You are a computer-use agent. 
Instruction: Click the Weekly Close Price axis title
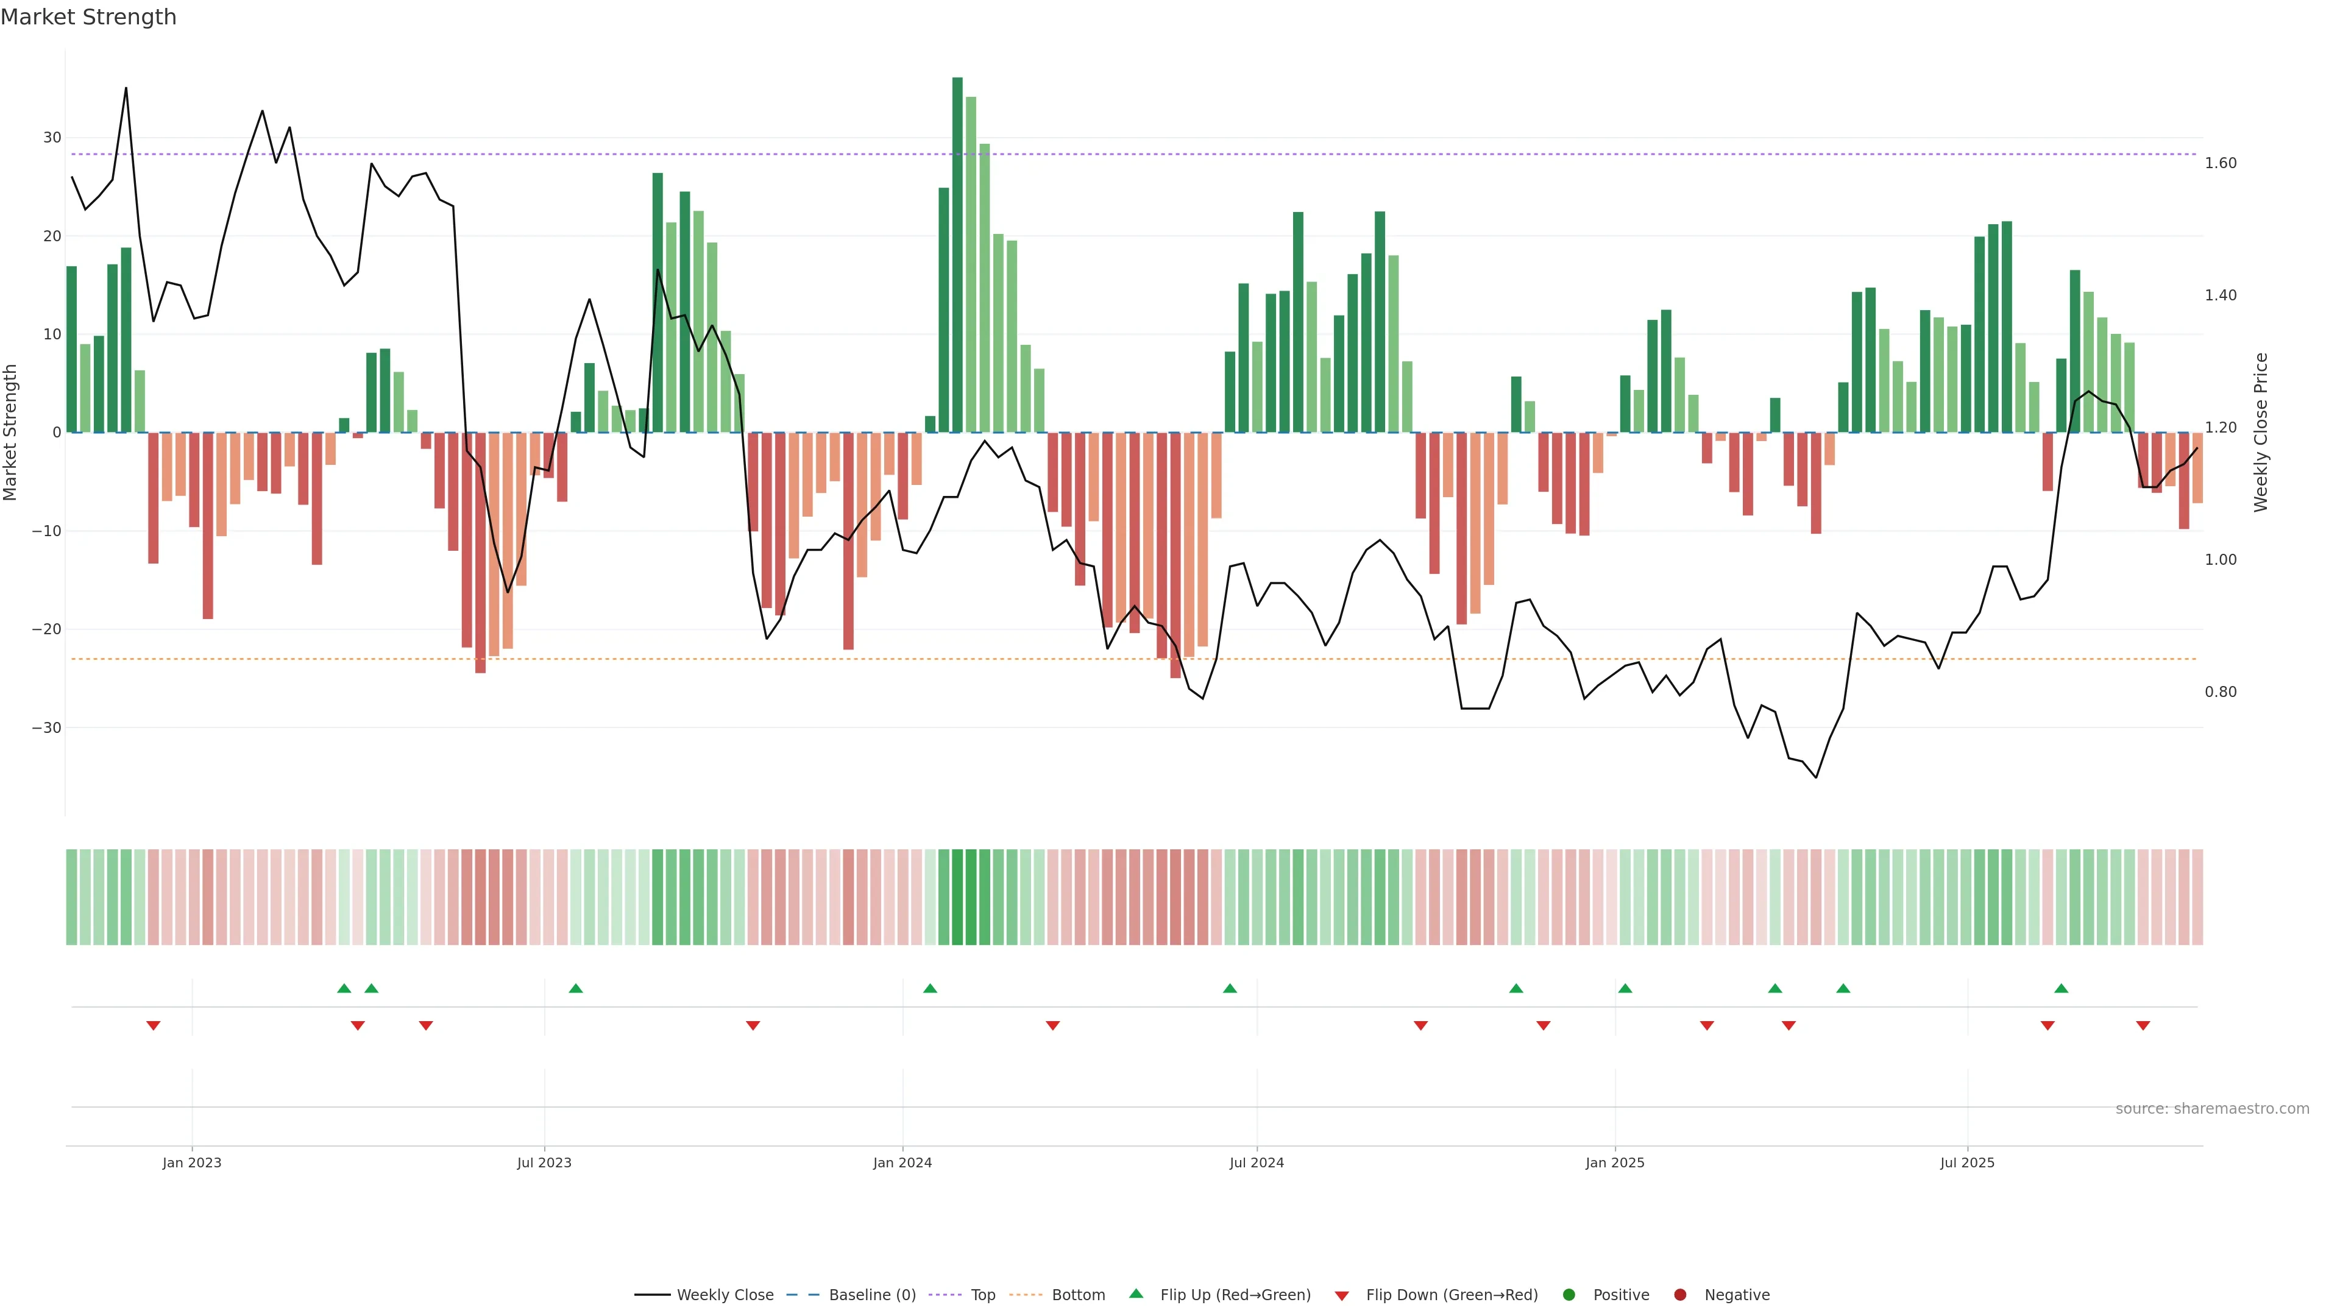coord(2261,433)
